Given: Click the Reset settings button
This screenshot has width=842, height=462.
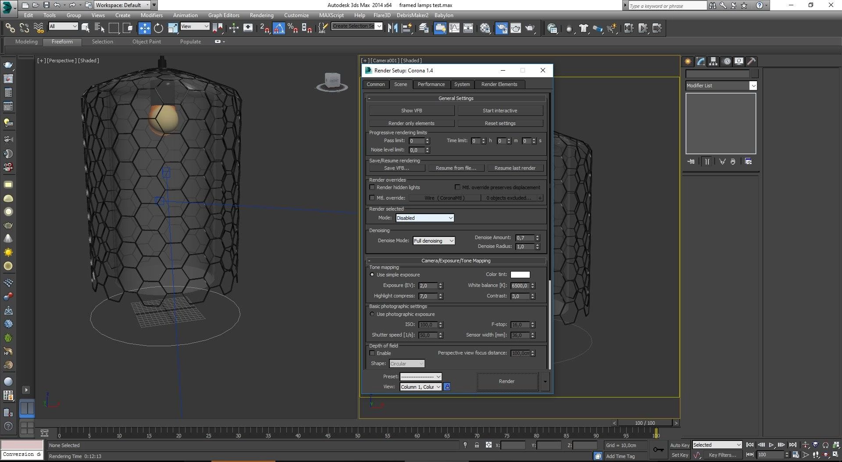Looking at the screenshot, I should click(x=500, y=123).
